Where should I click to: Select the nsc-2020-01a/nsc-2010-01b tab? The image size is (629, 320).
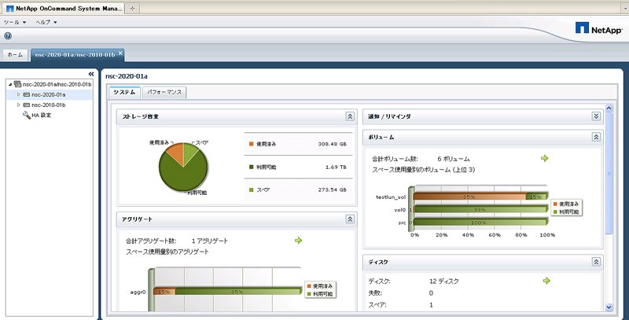[x=77, y=54]
